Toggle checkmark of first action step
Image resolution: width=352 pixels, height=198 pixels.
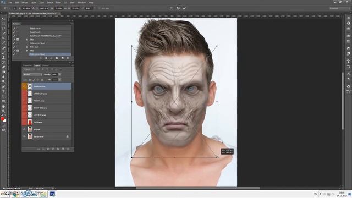point(14,29)
